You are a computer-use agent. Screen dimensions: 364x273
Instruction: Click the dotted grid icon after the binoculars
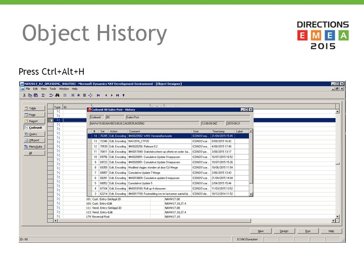tap(65, 95)
